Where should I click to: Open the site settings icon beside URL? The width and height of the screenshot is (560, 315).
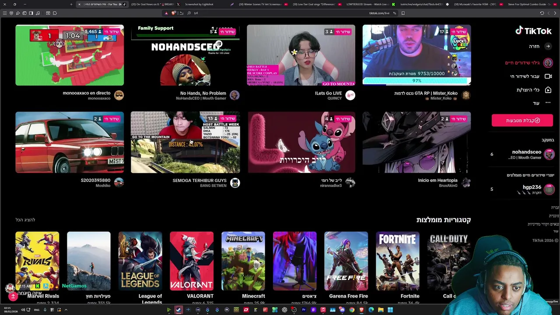point(394,13)
